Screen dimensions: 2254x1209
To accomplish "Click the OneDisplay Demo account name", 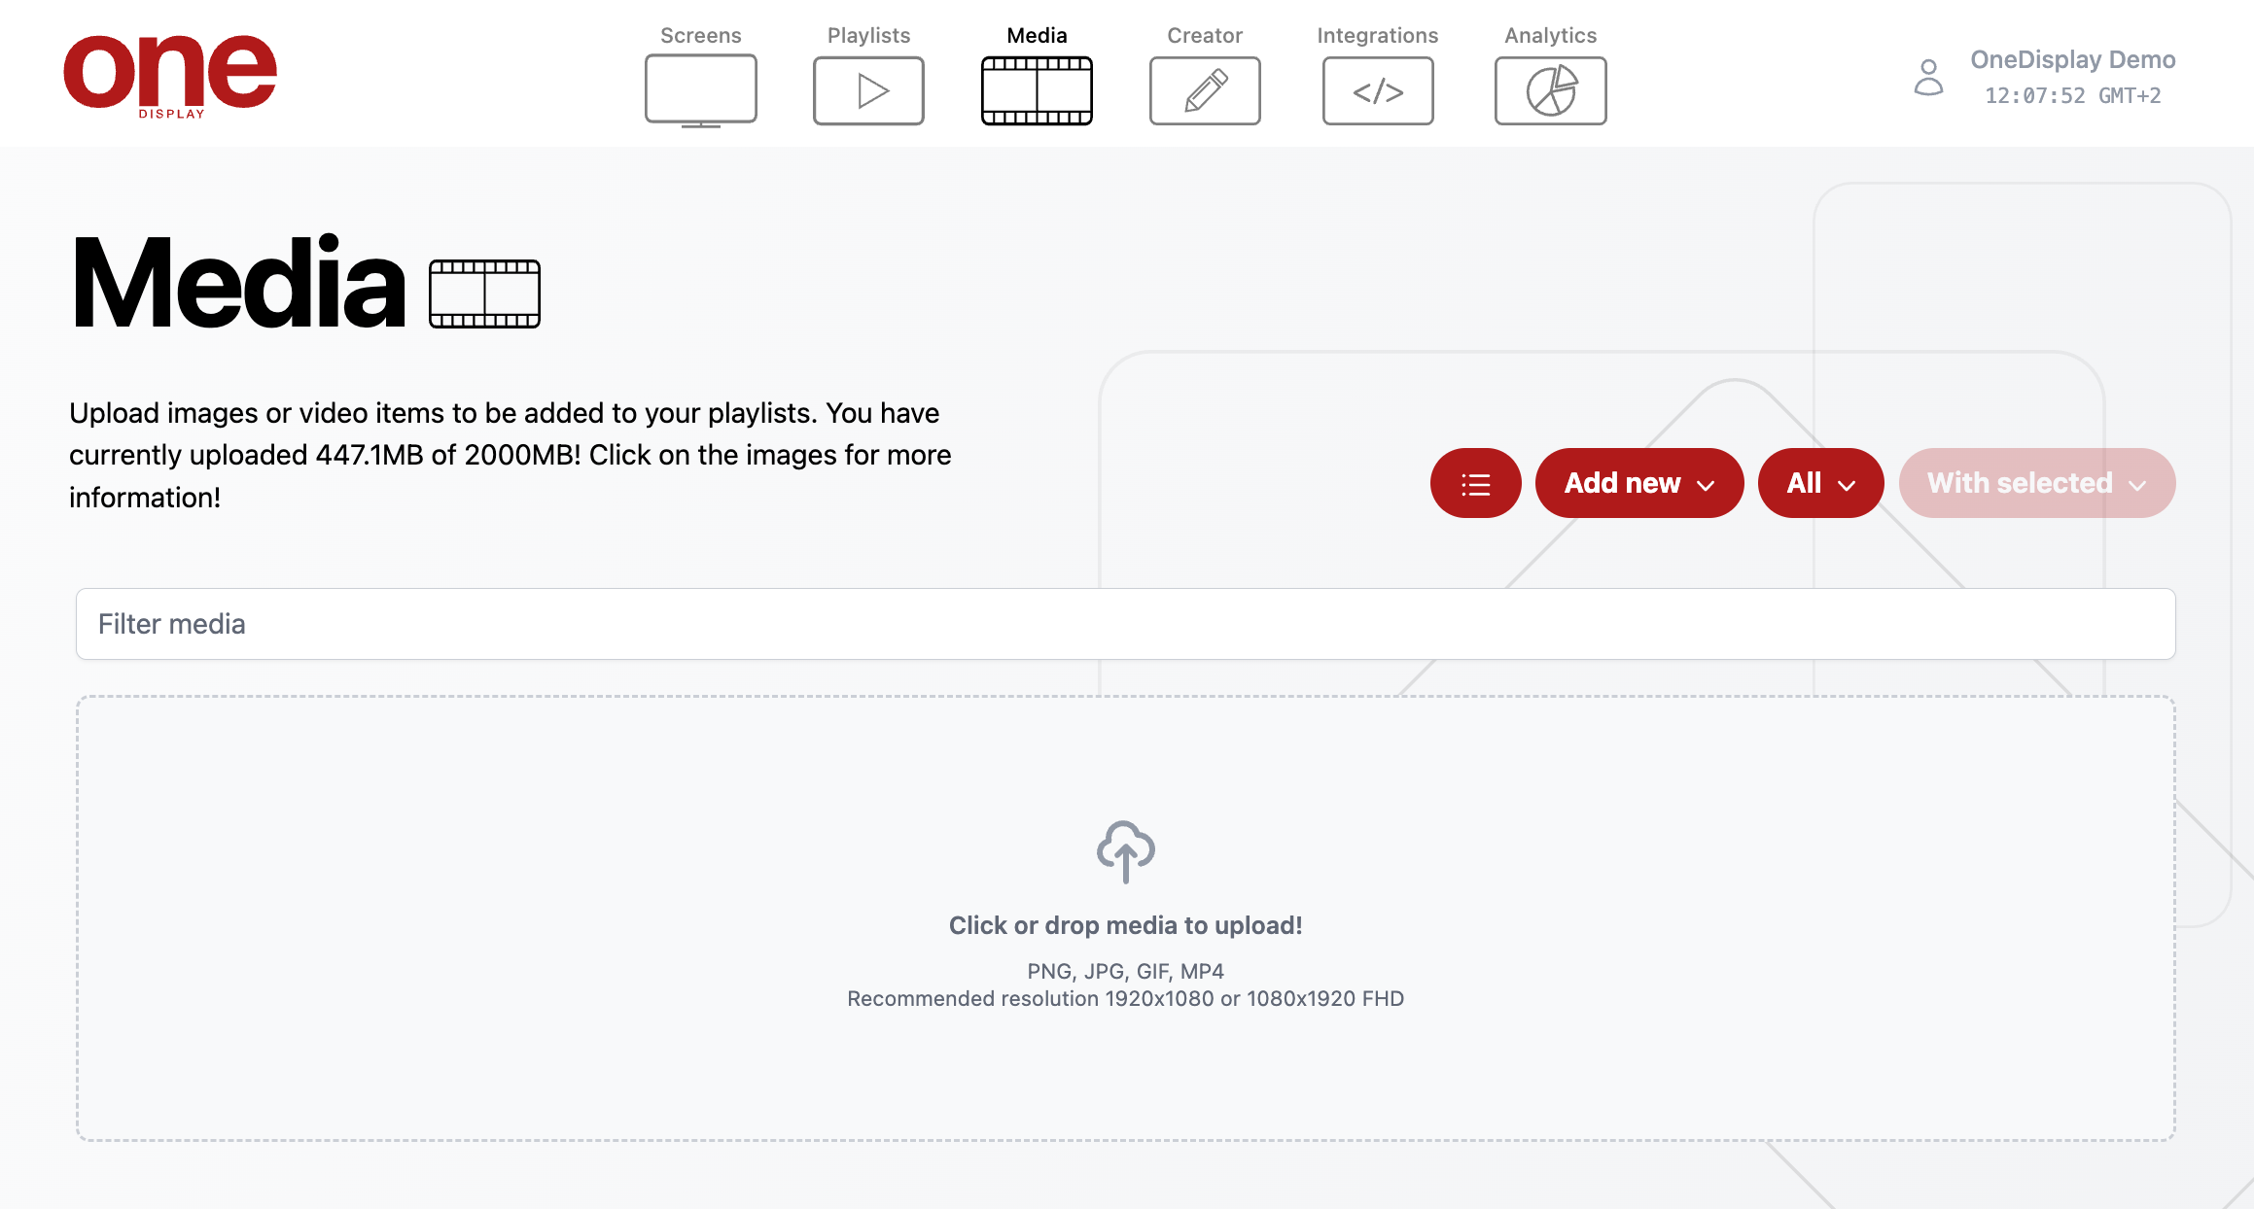I will [2072, 59].
